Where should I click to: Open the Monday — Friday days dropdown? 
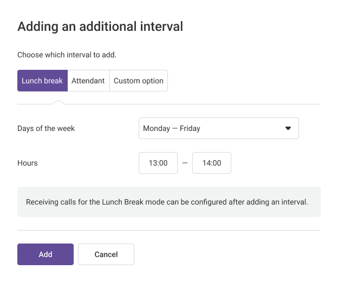(x=218, y=128)
